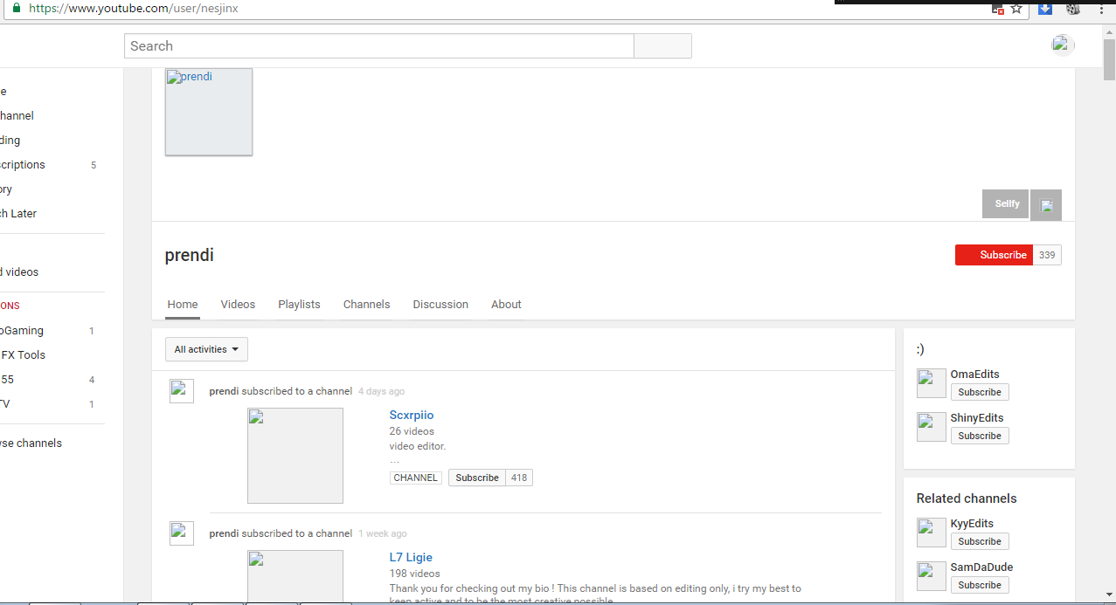Open prendi link in the 4 days ago activity
This screenshot has width=1116, height=605.
pos(224,391)
